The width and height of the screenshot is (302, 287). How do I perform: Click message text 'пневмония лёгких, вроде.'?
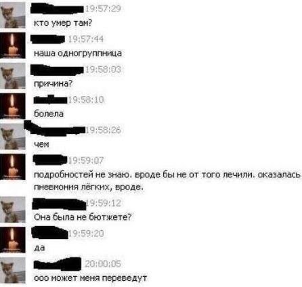(x=89, y=187)
